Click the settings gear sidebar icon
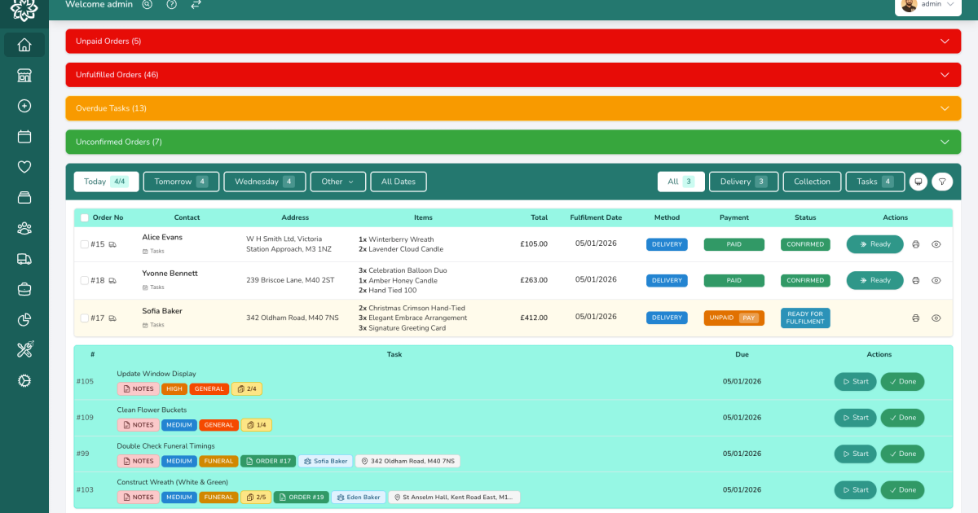The height and width of the screenshot is (513, 978). click(24, 380)
